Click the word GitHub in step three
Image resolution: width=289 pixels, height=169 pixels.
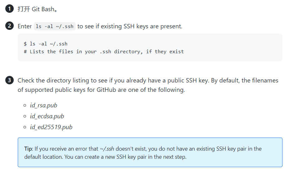(x=106, y=90)
